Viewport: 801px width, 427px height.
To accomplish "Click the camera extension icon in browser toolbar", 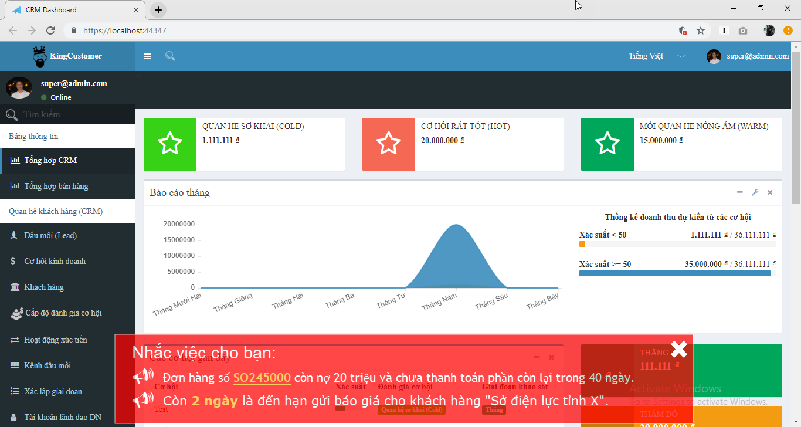I will coord(742,30).
